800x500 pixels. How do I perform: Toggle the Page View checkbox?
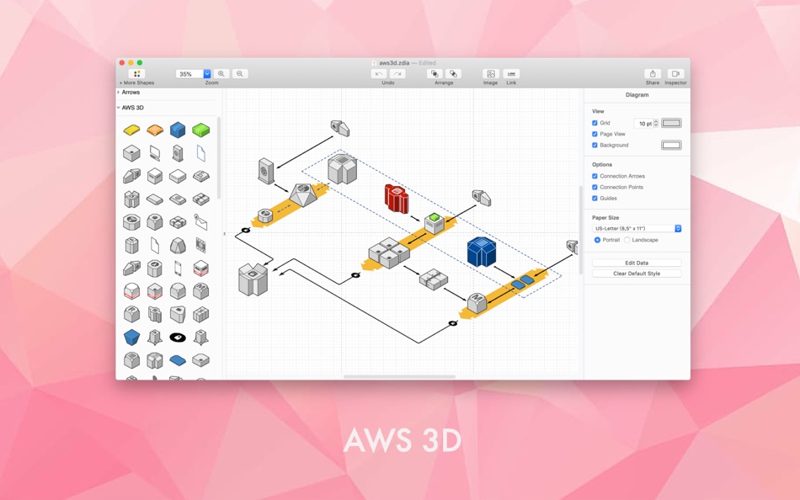coord(595,134)
